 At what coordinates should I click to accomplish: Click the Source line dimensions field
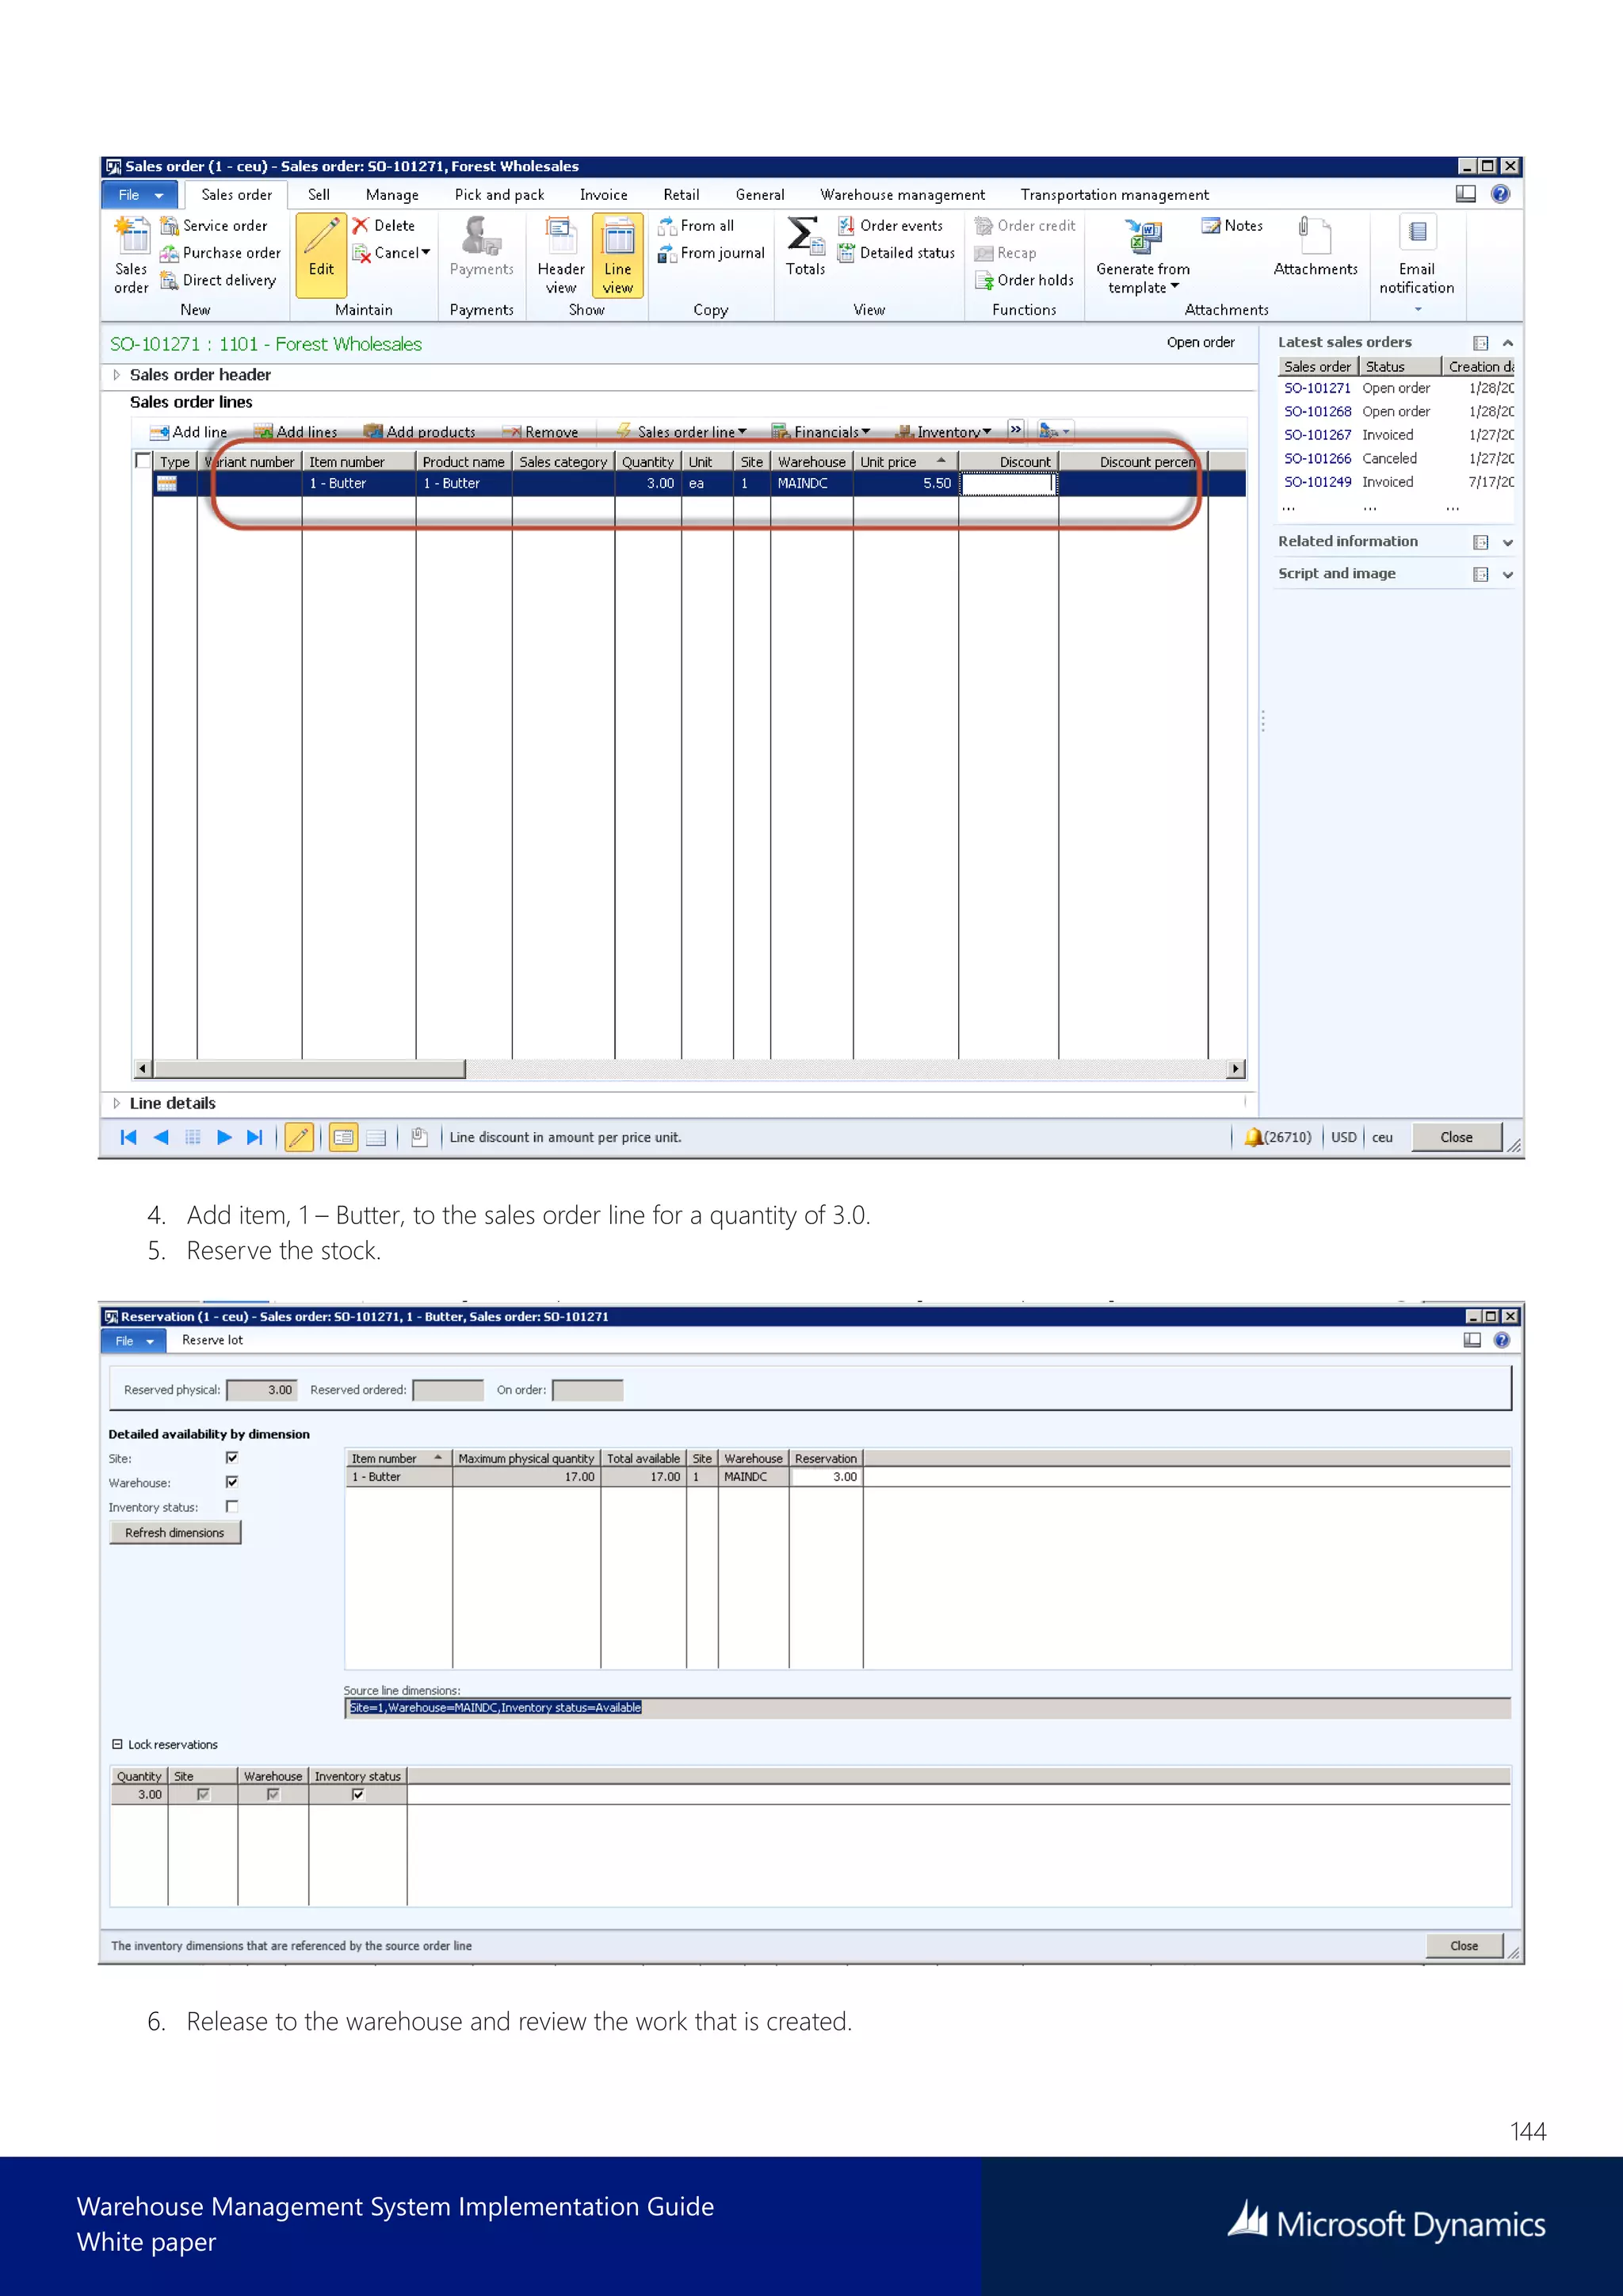[927, 1707]
